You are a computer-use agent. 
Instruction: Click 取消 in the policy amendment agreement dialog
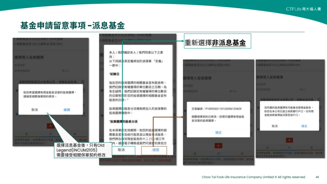point(121,150)
